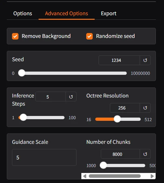The height and width of the screenshot is (183, 164).
Task: Reset Inference Steps to default
Action: tap(71, 97)
